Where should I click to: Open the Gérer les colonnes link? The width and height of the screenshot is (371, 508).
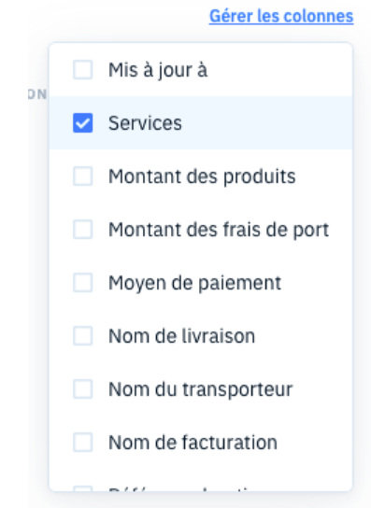click(281, 16)
